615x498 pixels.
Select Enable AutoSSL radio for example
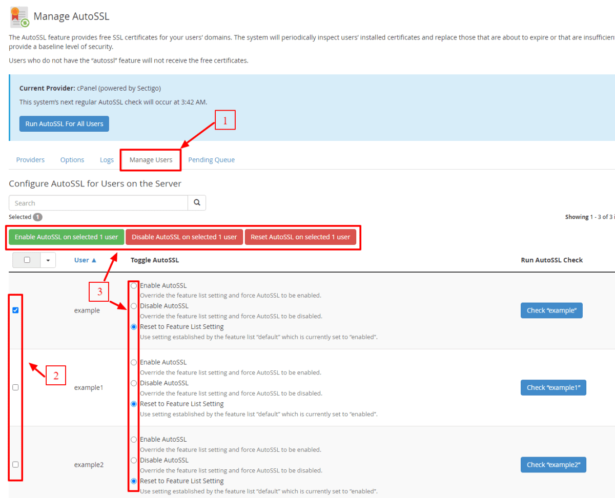coord(134,285)
